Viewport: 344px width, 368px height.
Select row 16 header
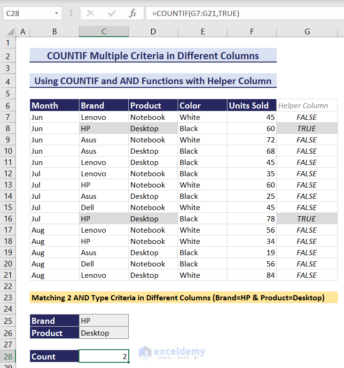tap(8, 219)
